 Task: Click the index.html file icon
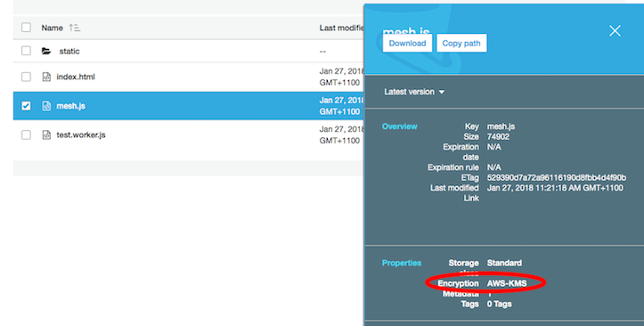coord(47,77)
